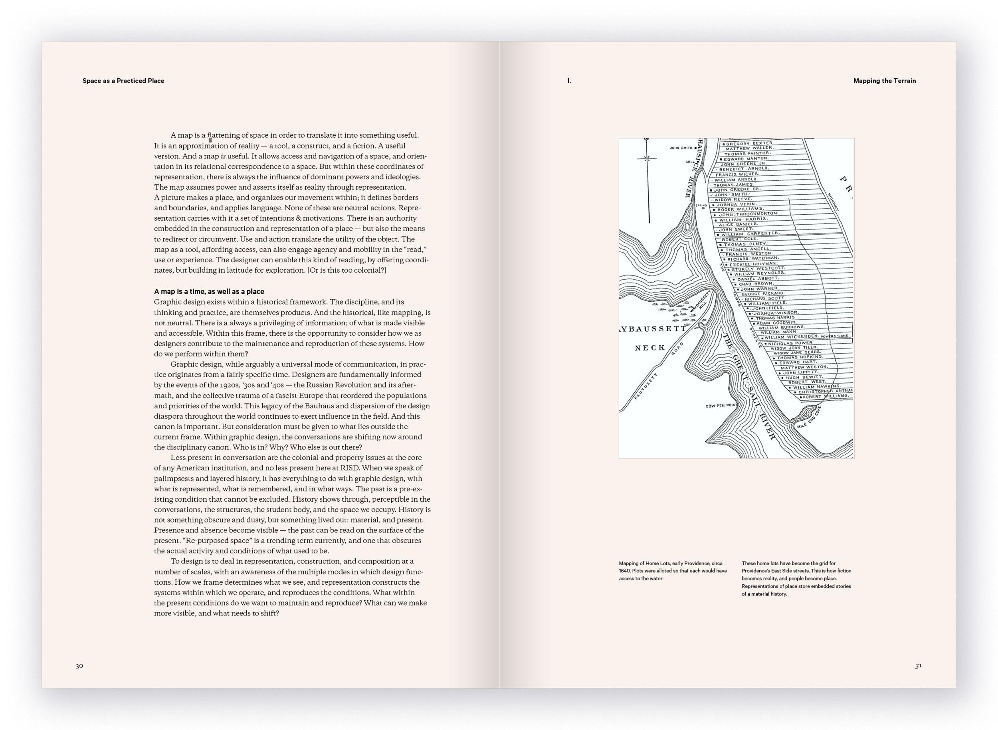Screen dimensions: 998x730
Task: Click page number 31
Action: pyautogui.click(x=918, y=665)
